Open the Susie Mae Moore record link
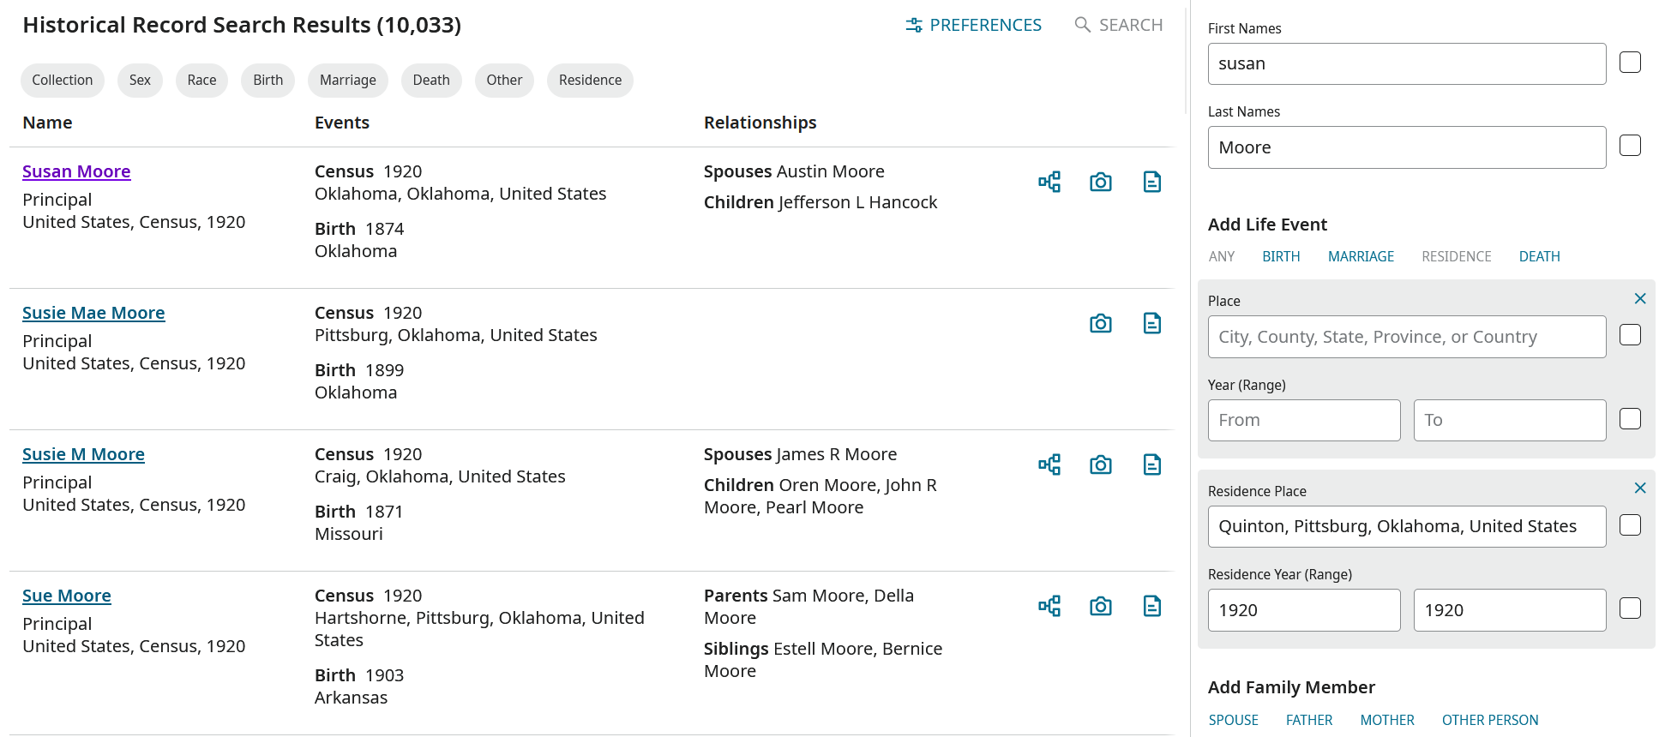1659x737 pixels. 93,313
